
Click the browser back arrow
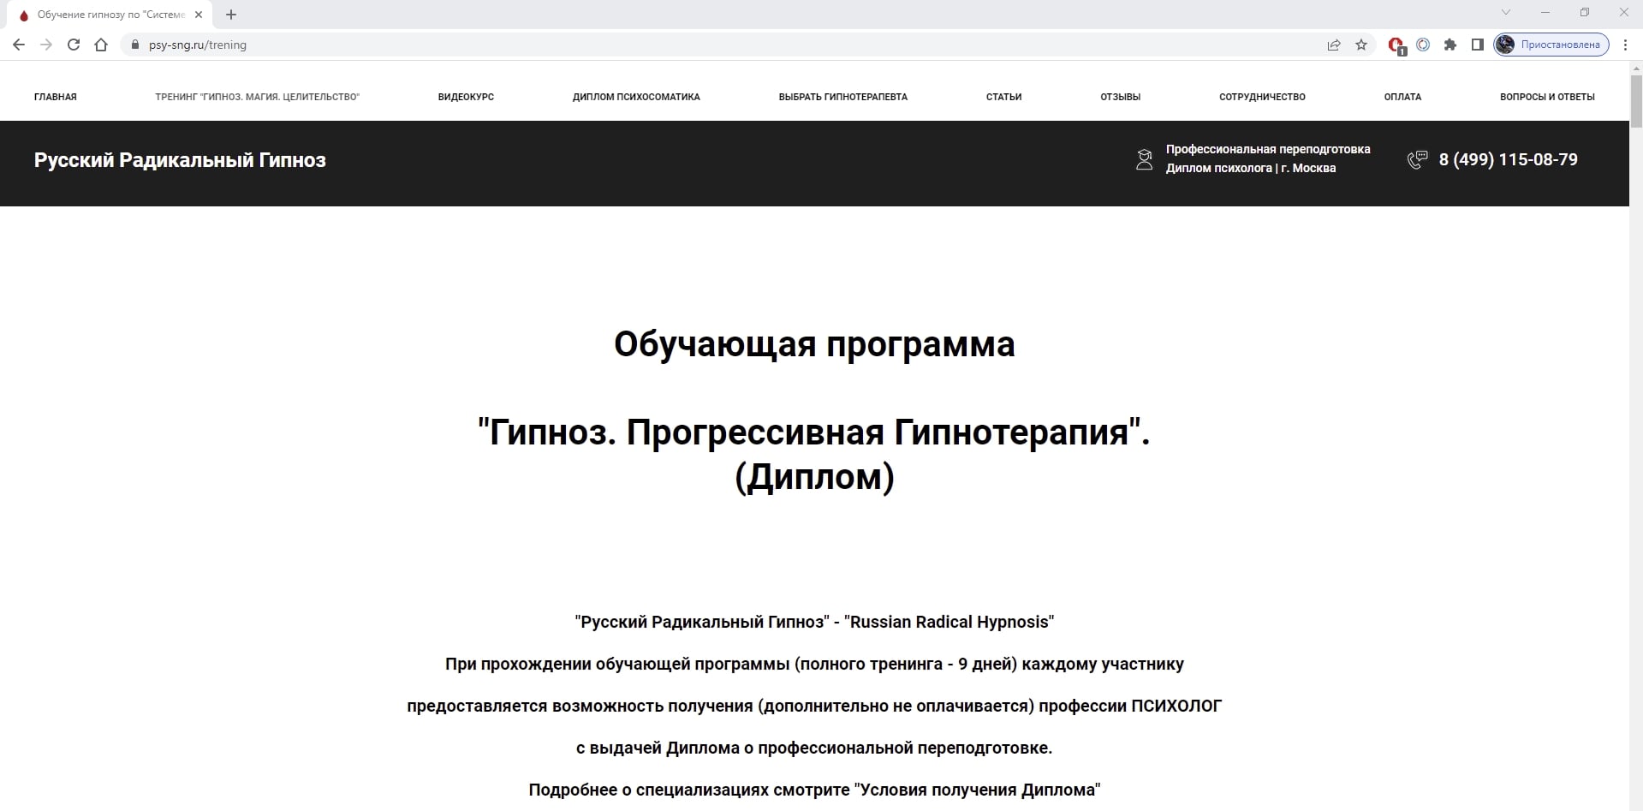coord(19,45)
